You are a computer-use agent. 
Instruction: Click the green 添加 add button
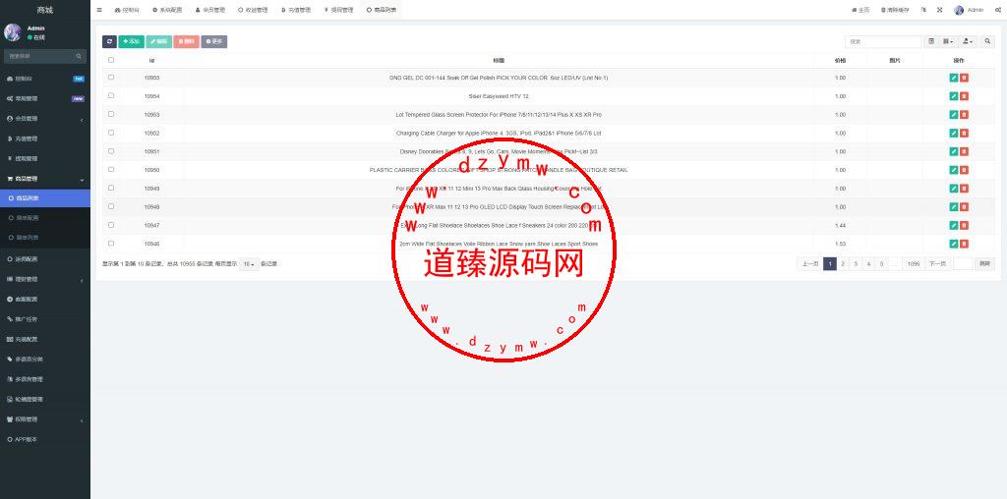coord(131,41)
